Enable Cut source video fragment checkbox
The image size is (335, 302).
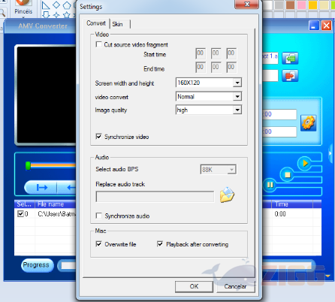point(98,44)
